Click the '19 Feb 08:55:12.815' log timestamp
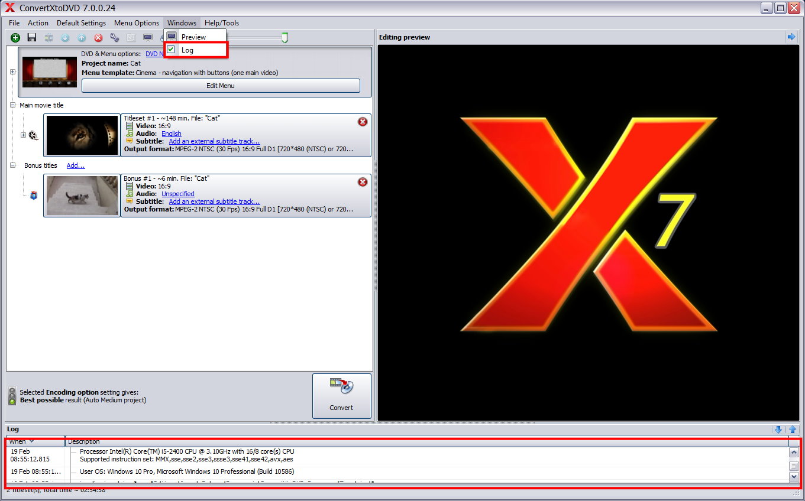This screenshot has width=805, height=501. pos(30,455)
